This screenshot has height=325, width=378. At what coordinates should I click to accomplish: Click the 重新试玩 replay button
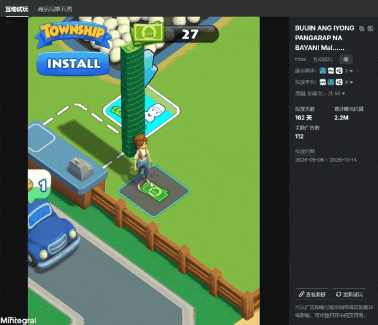pos(349,294)
